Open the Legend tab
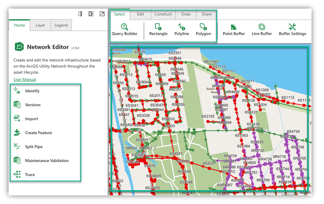This screenshot has width=324, height=204. (x=61, y=25)
